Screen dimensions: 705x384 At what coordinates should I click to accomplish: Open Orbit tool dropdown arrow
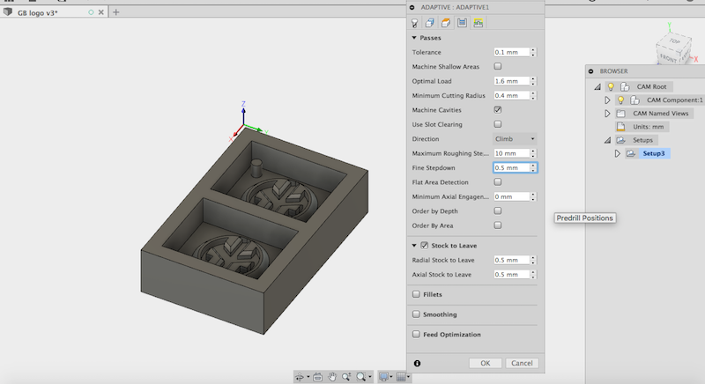point(308,377)
